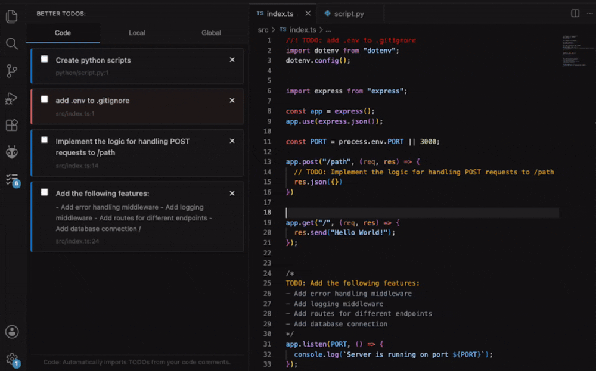Open the Extensions icon

click(12, 125)
